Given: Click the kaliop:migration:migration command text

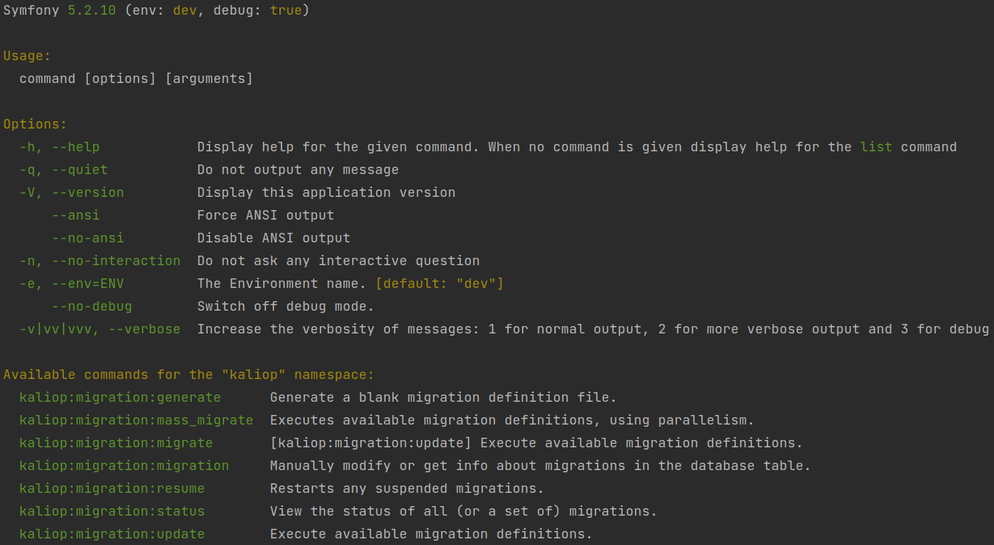Looking at the screenshot, I should coord(124,466).
